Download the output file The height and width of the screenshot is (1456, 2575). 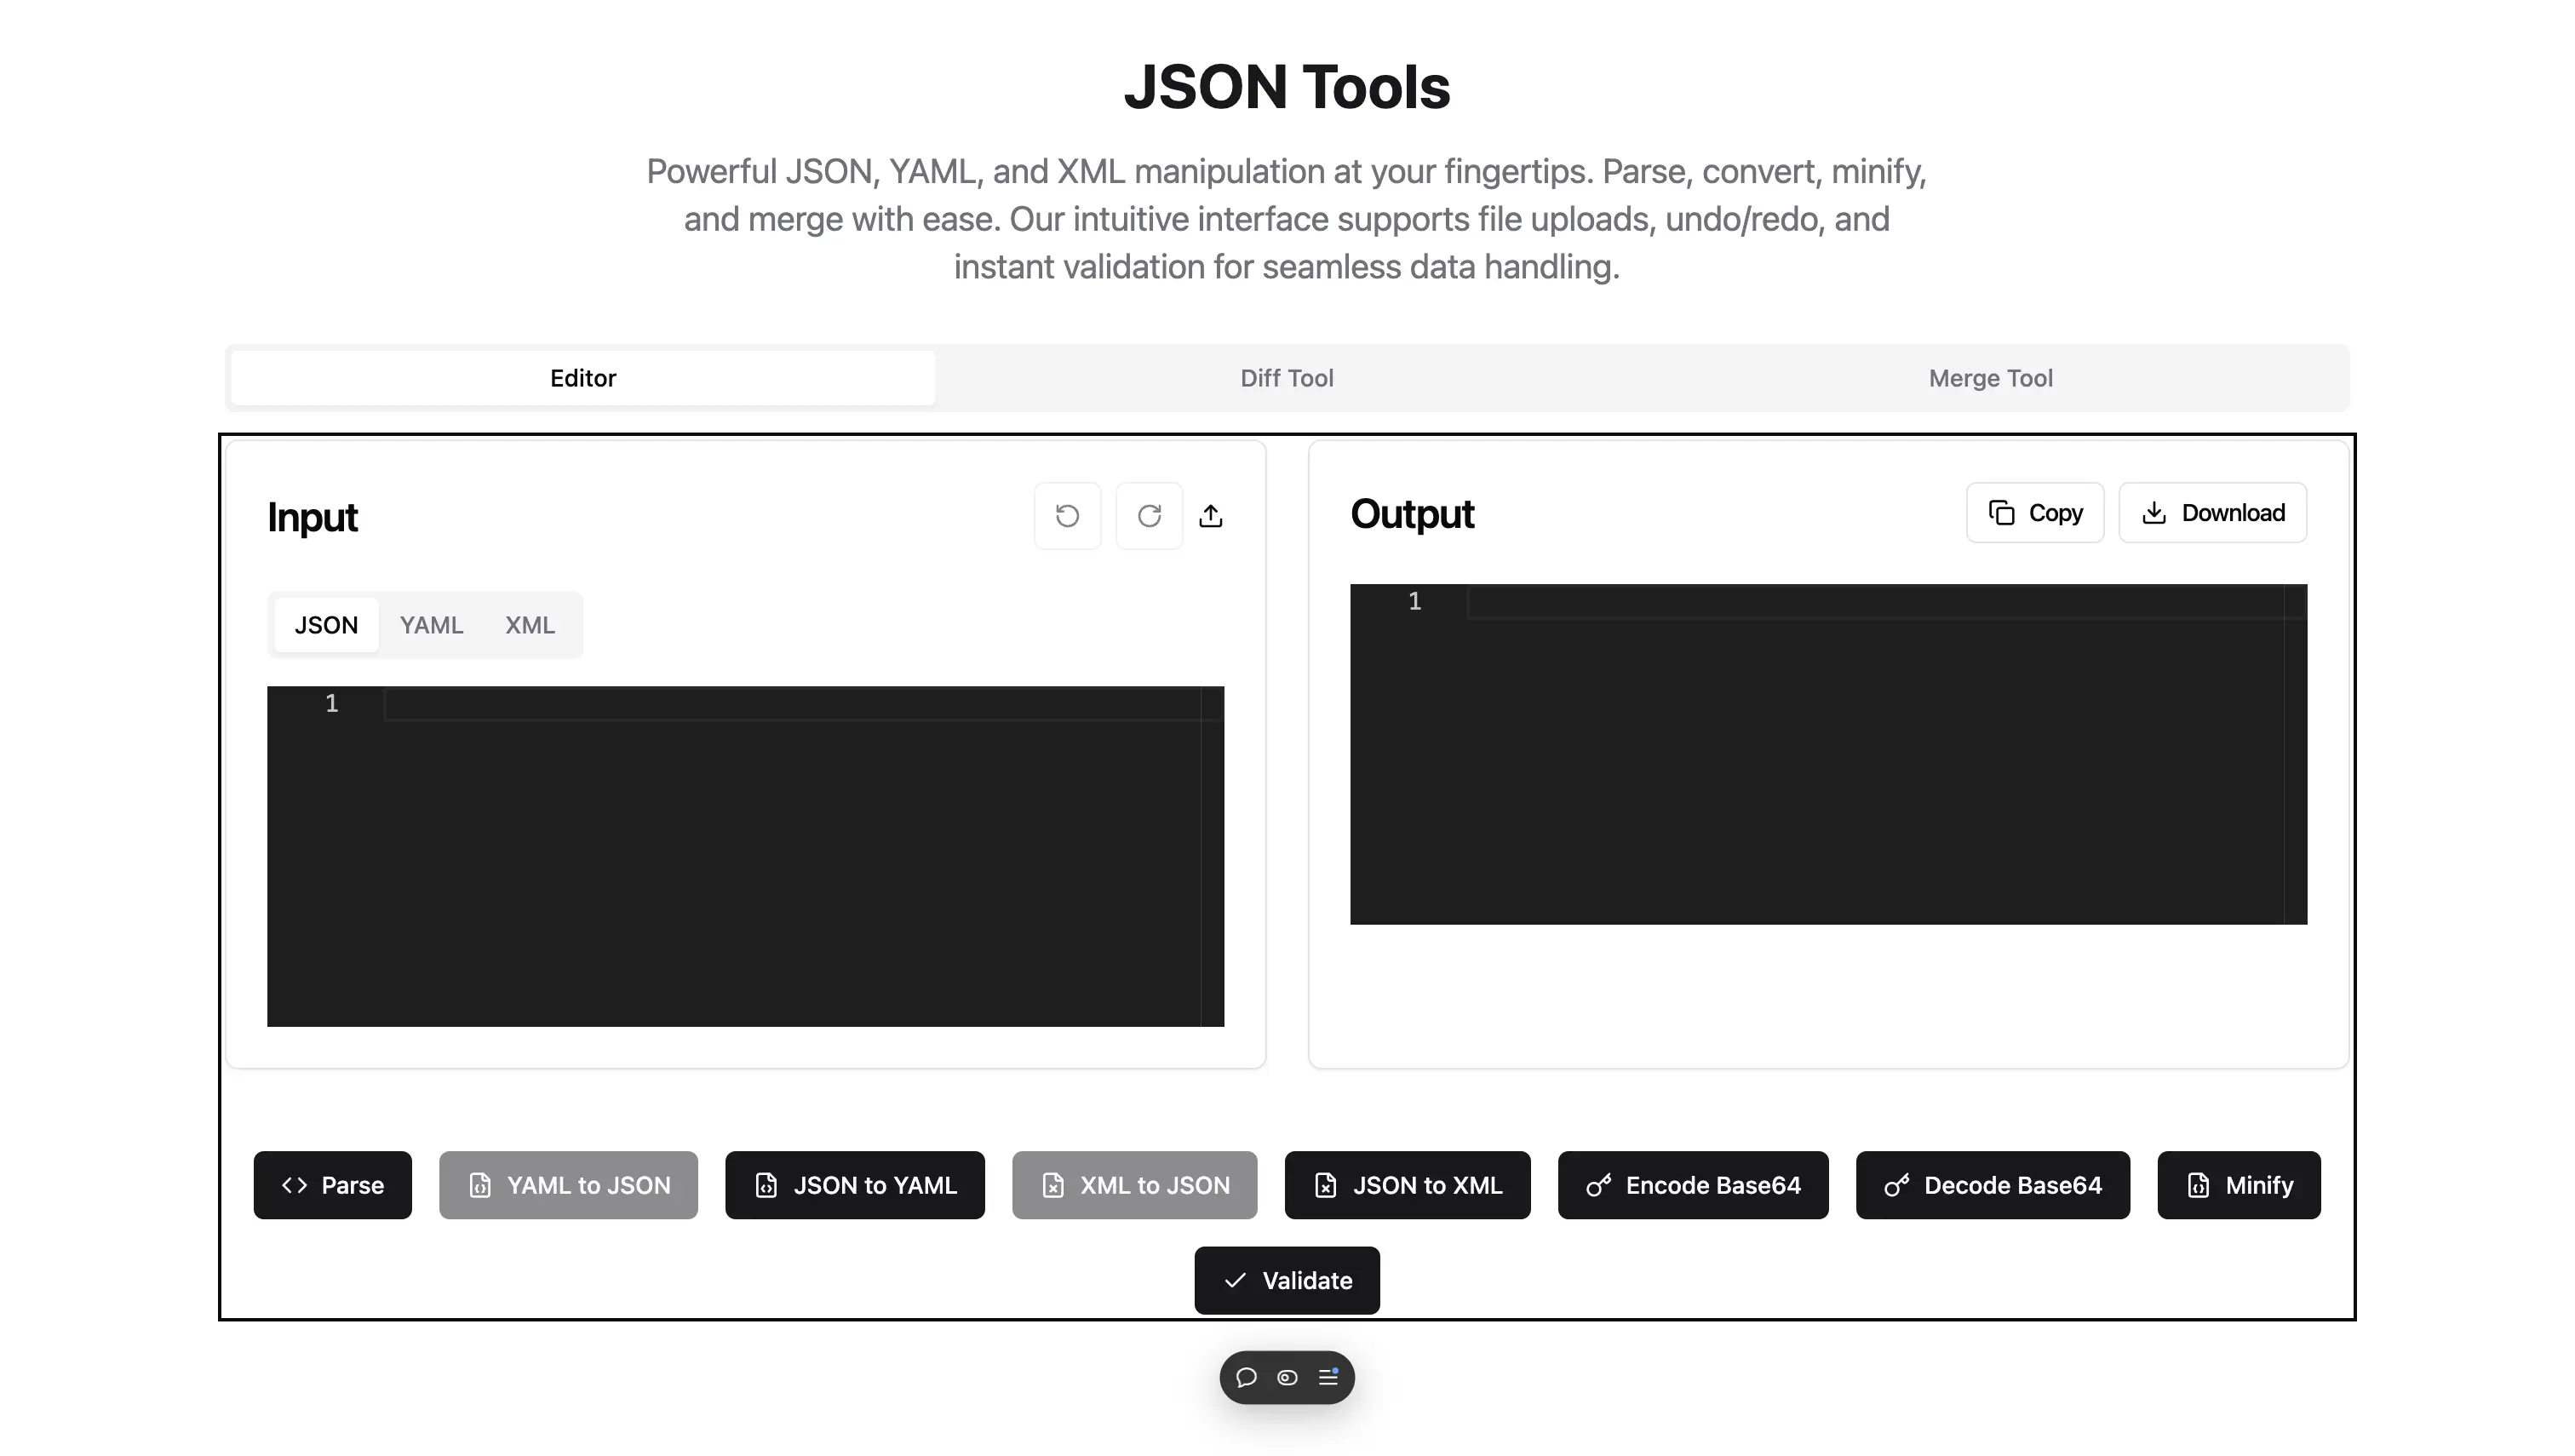pyautogui.click(x=2213, y=513)
